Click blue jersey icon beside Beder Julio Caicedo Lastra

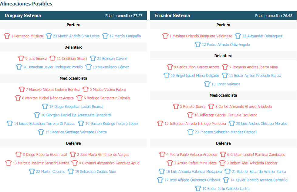point(198,188)
